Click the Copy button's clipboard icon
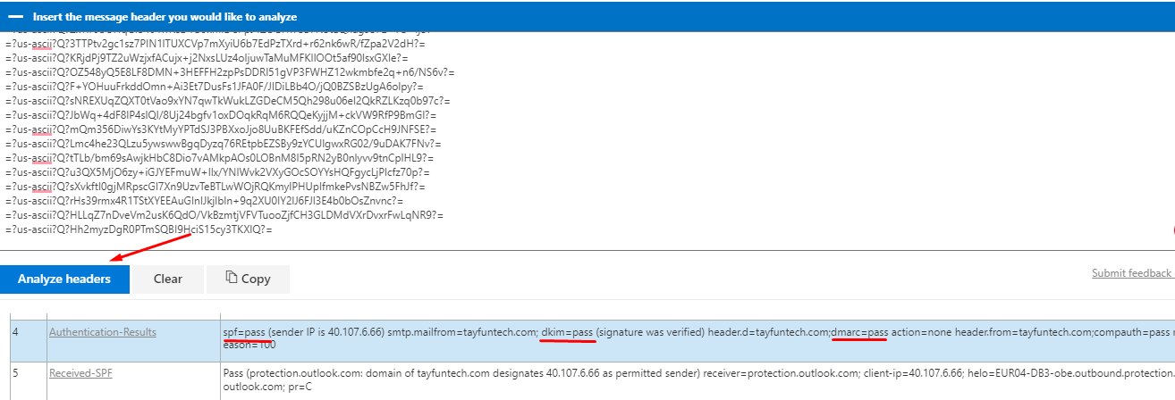1175x400 pixels. [x=231, y=278]
